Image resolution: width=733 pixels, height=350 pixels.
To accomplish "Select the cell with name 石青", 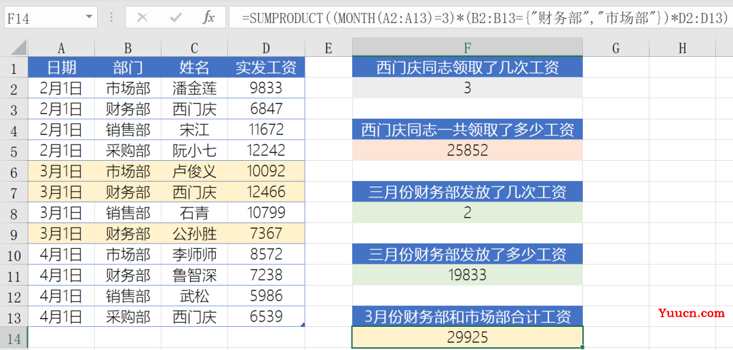I will pos(195,212).
